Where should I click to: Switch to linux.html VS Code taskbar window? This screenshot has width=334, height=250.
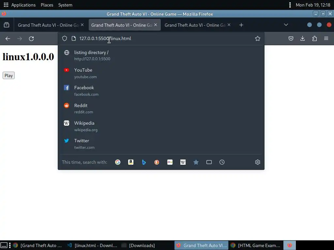pos(92,245)
